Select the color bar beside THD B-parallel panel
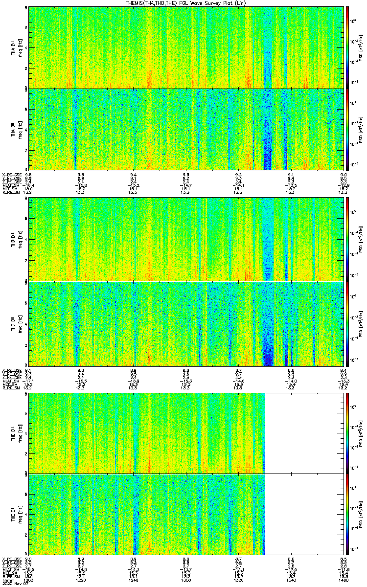Screen dimensions: 367x587 (347, 324)
